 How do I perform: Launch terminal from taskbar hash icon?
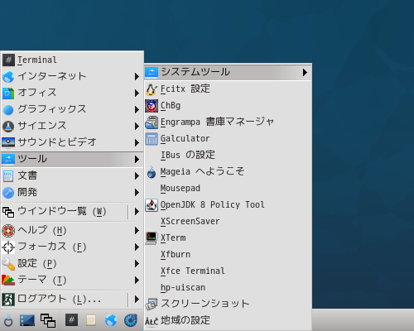[x=71, y=320]
